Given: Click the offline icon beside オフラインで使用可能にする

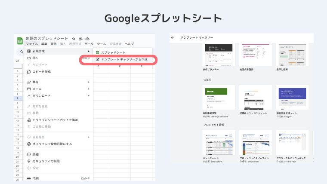Looking at the screenshot, I should click(x=29, y=144).
